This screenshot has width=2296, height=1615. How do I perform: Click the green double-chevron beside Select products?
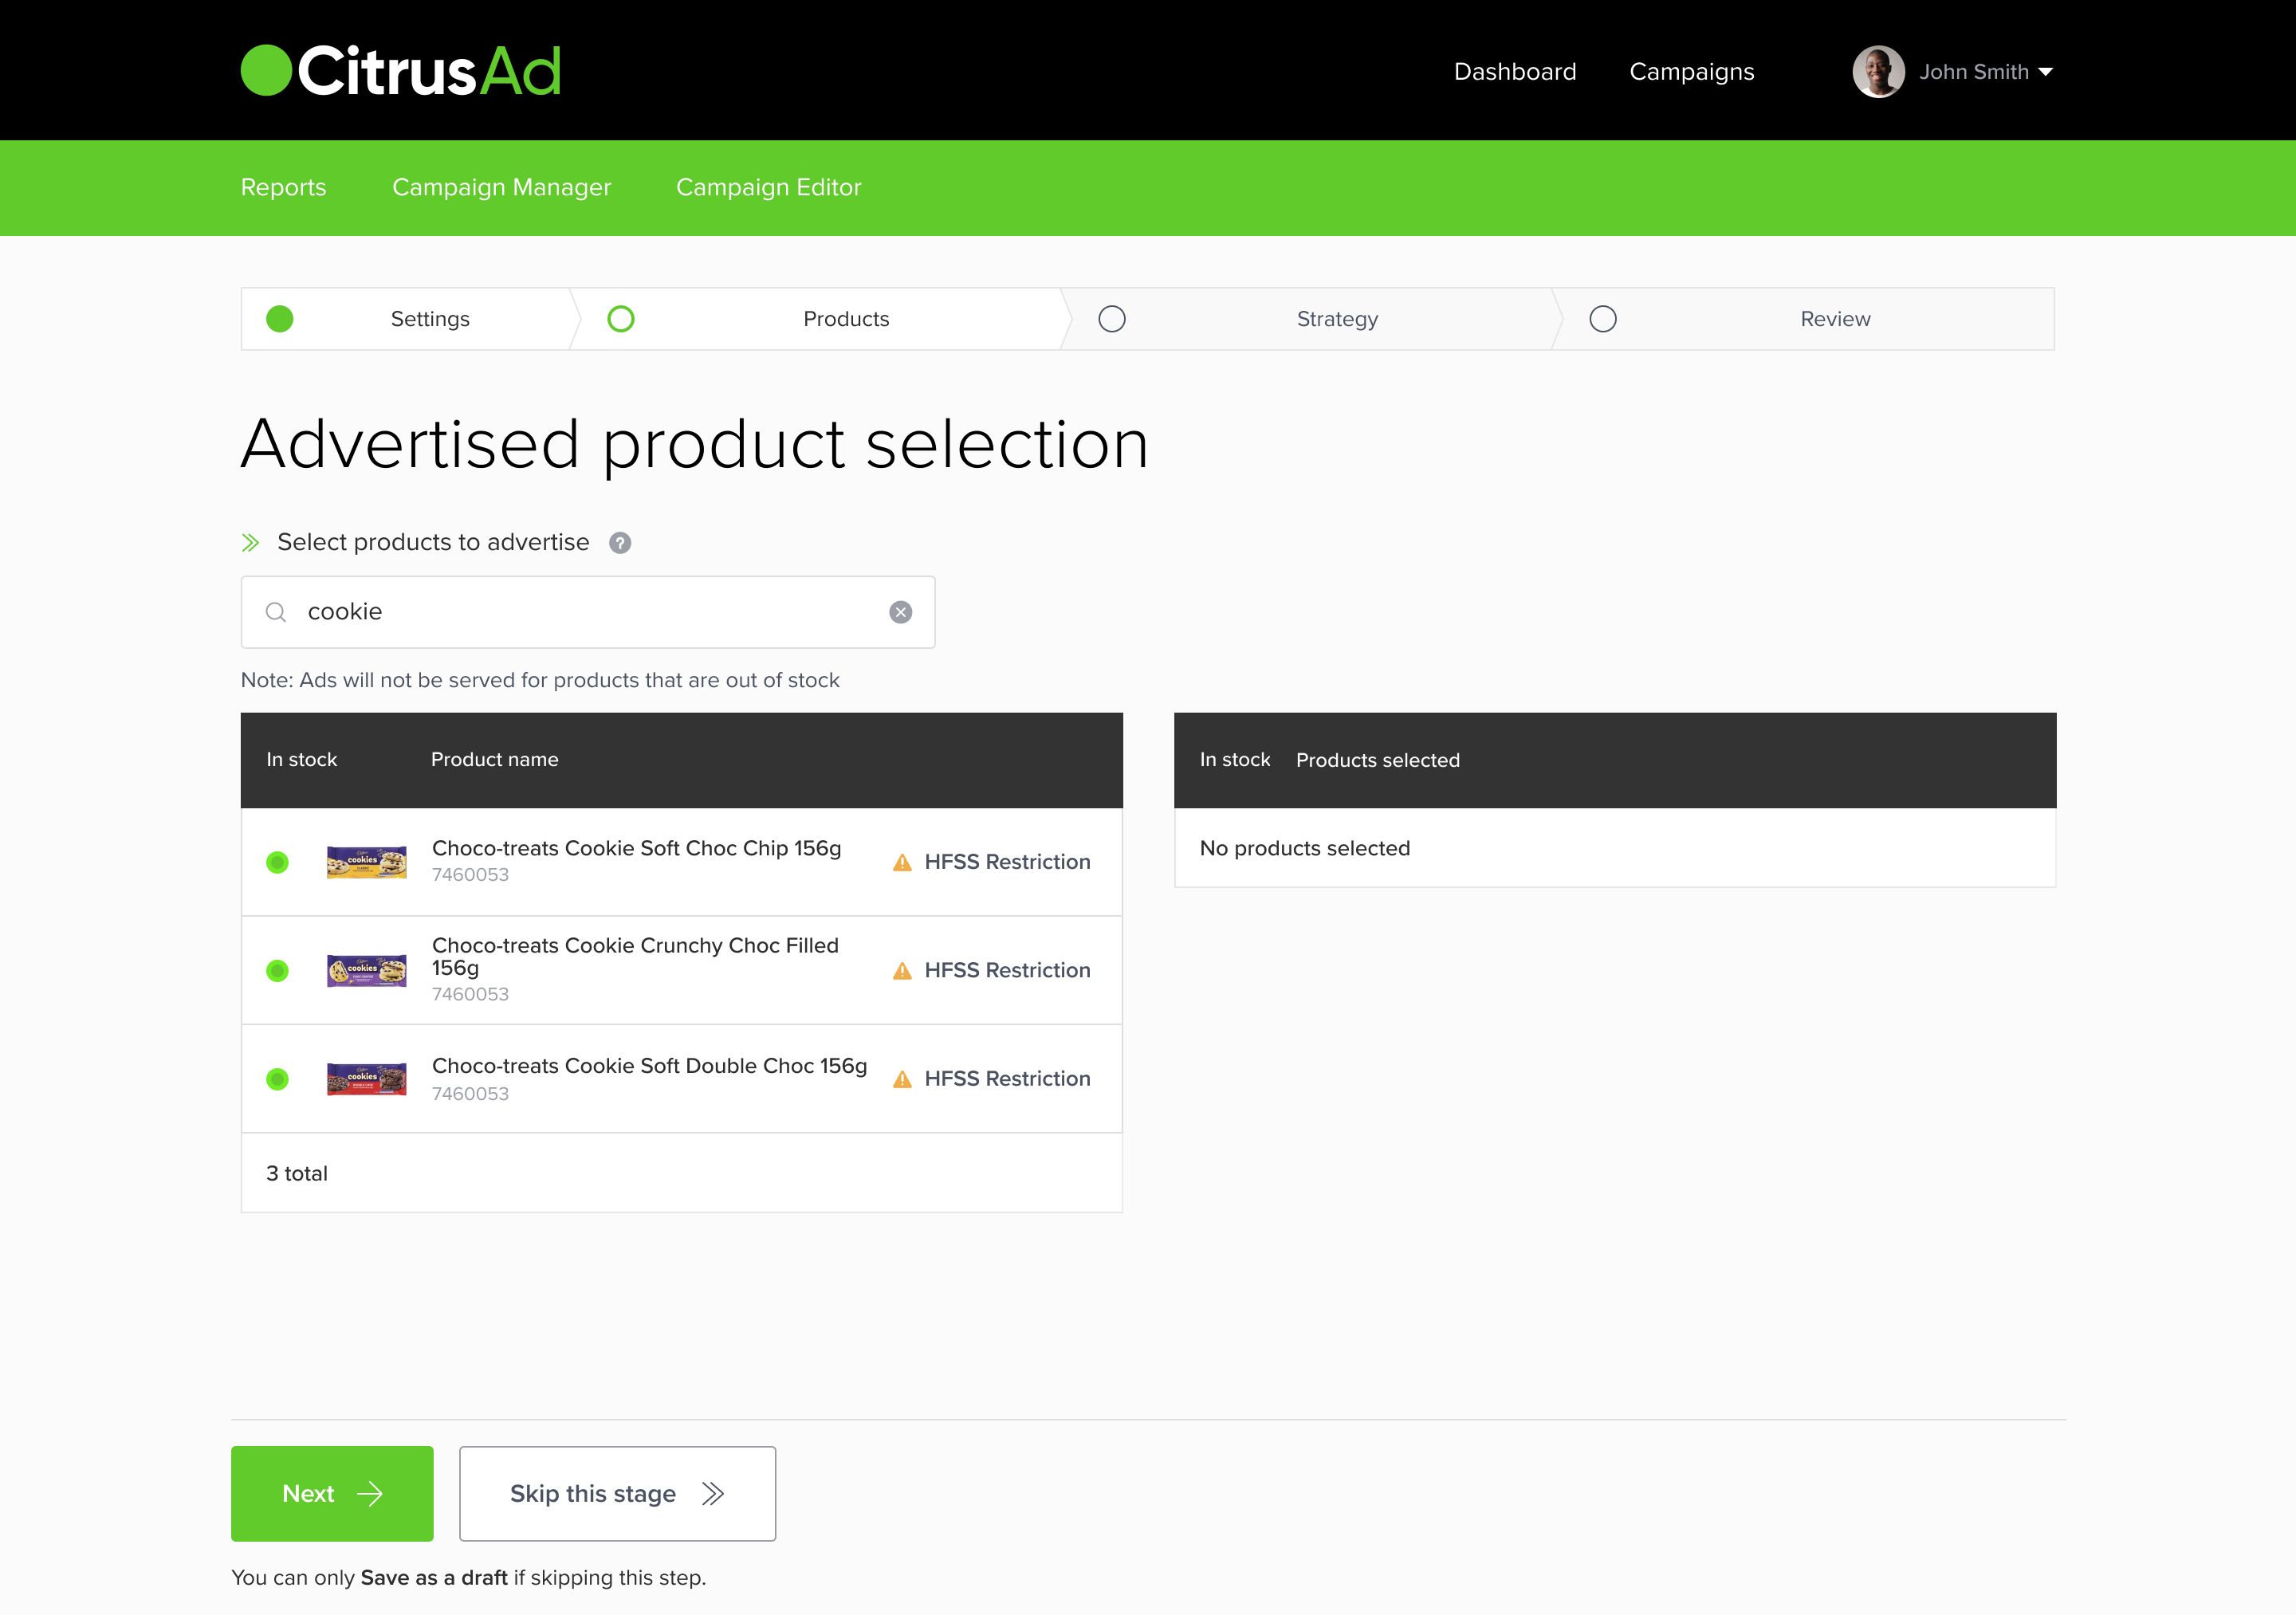[x=250, y=543]
